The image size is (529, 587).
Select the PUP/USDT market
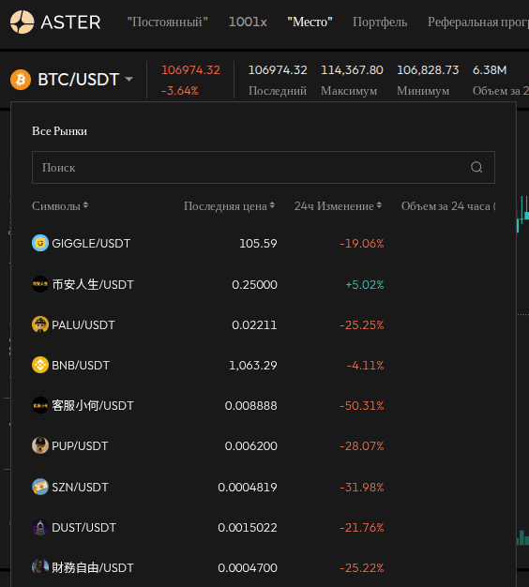[264, 446]
